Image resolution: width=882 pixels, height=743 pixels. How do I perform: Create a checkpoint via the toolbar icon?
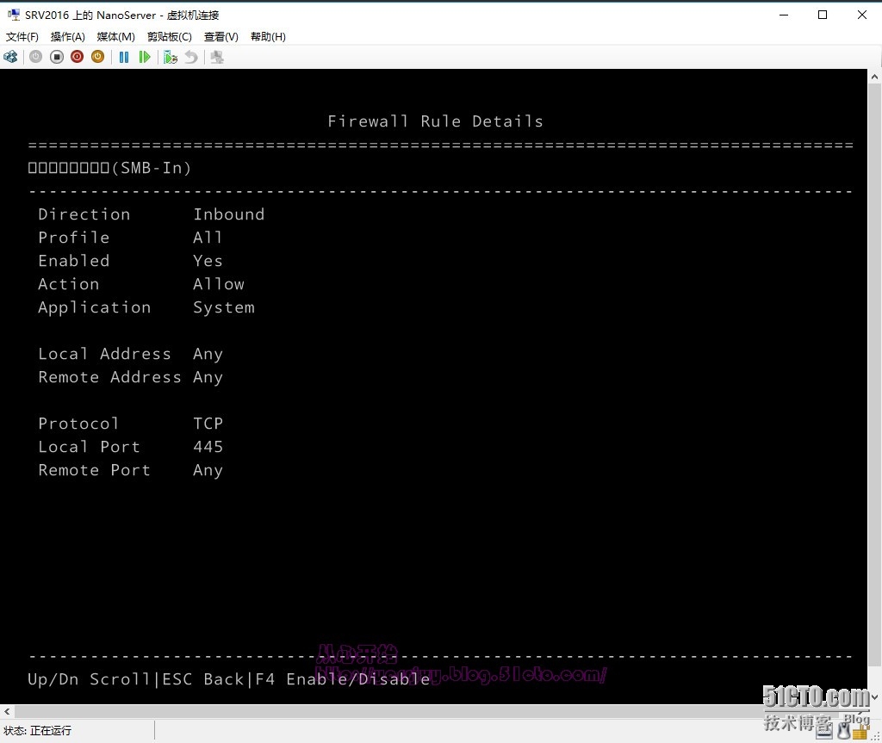click(x=171, y=57)
